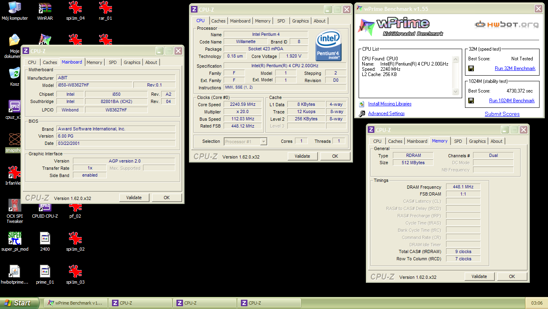Click the Core Voltage 1.920 V value
The image size is (548, 309).
293,56
